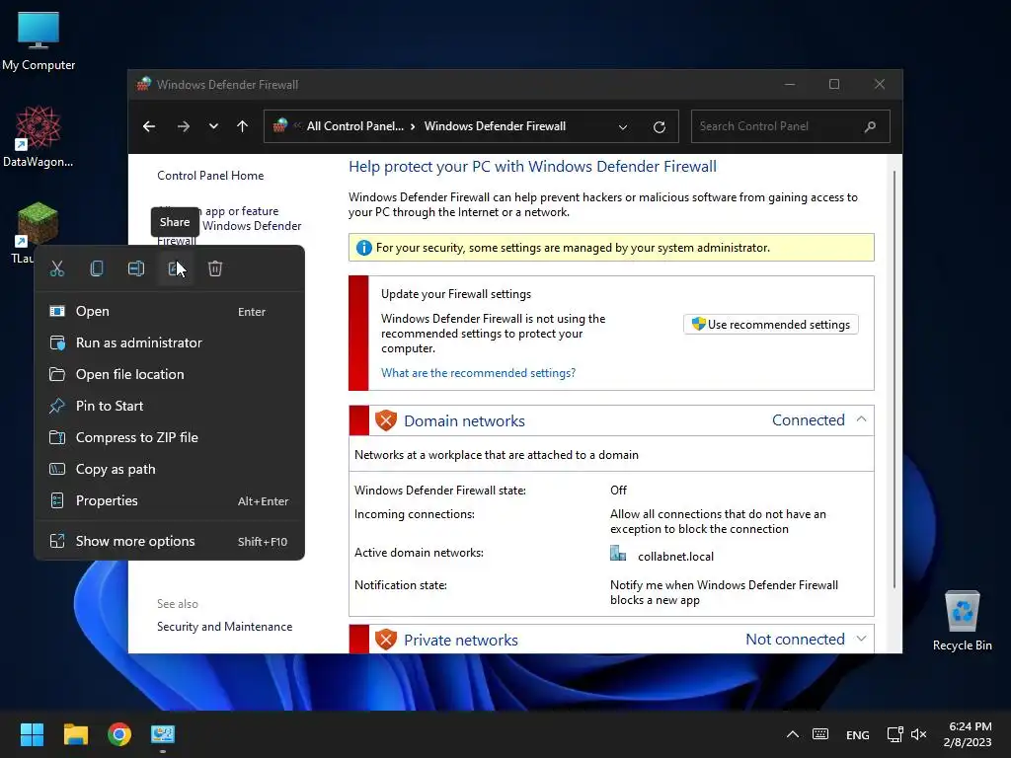The height and width of the screenshot is (758, 1011).
Task: Choose Run as administrator
Action: (x=169, y=342)
